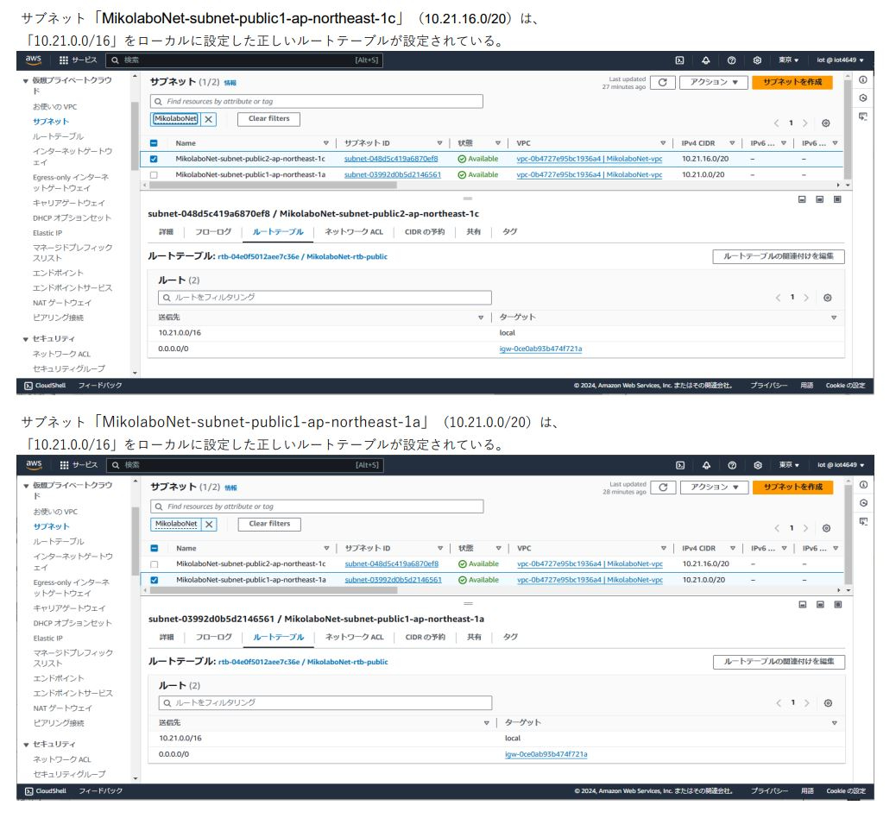Open the notifications bell in the upper console
Image resolution: width=896 pixels, height=818 pixels.
pyautogui.click(x=706, y=60)
